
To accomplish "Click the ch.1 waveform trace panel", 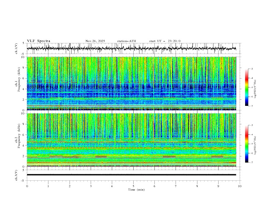I will tap(133, 48).
